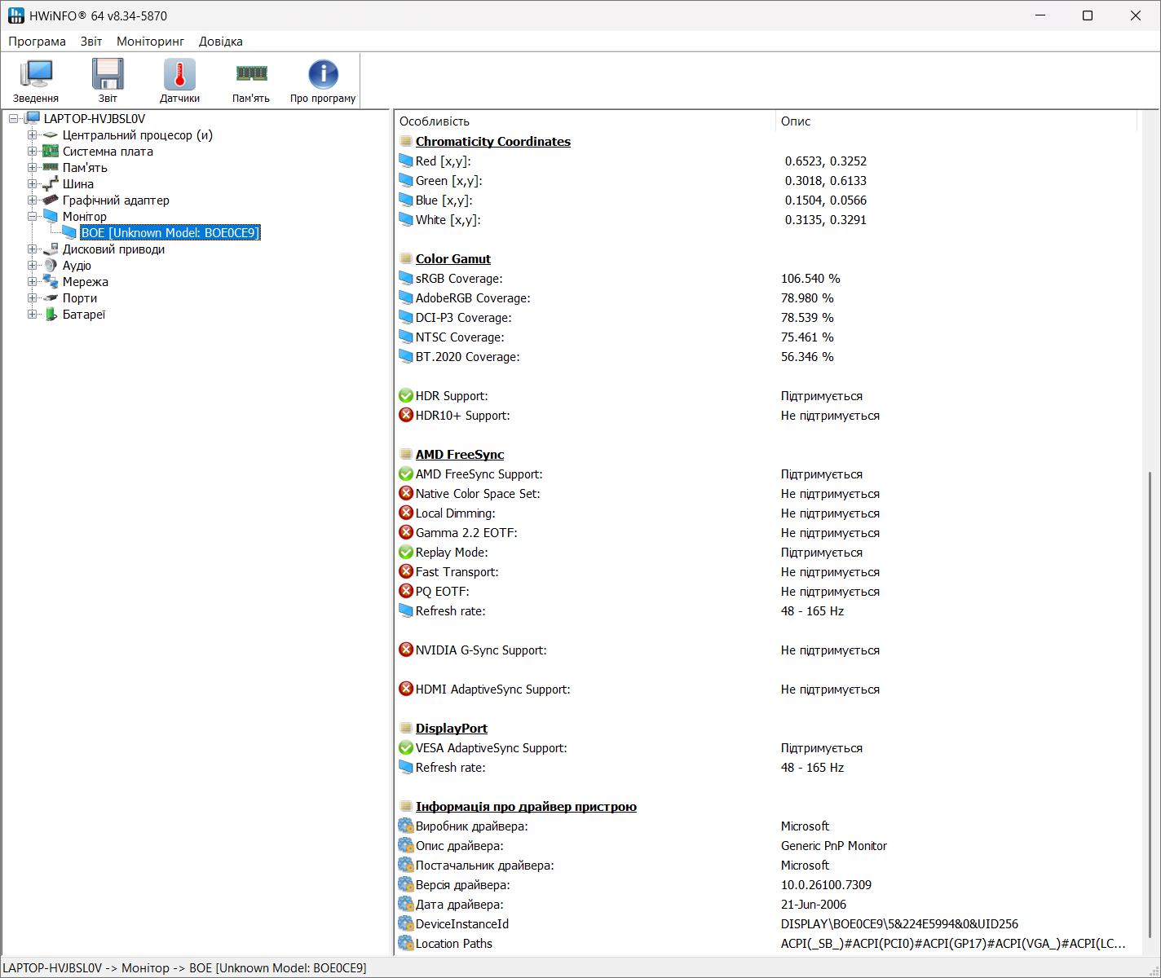Open the Про програму info icon

[x=323, y=74]
